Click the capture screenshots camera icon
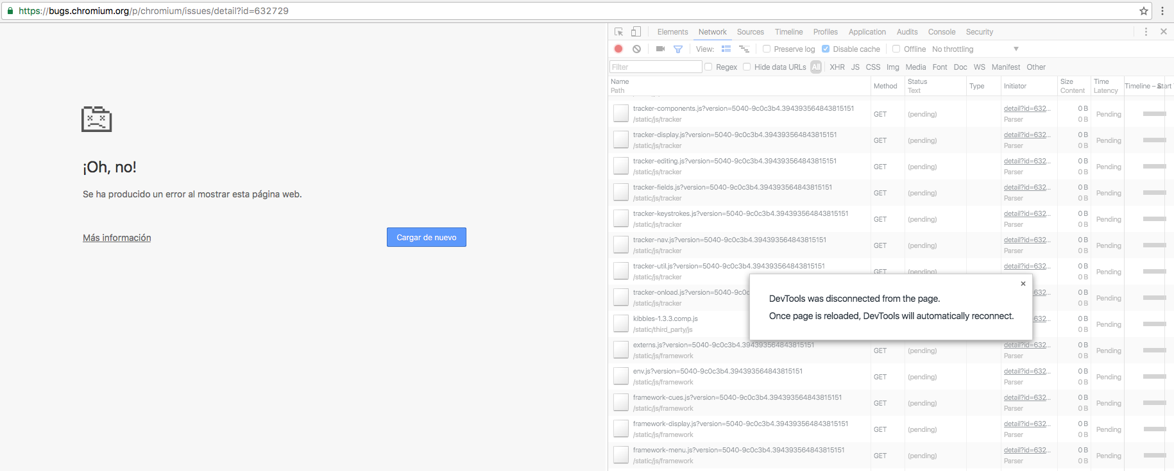This screenshot has height=471, width=1174. [660, 49]
